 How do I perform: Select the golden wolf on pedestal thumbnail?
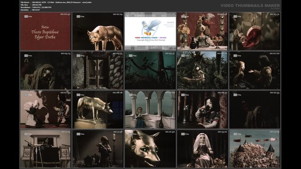[98, 110]
